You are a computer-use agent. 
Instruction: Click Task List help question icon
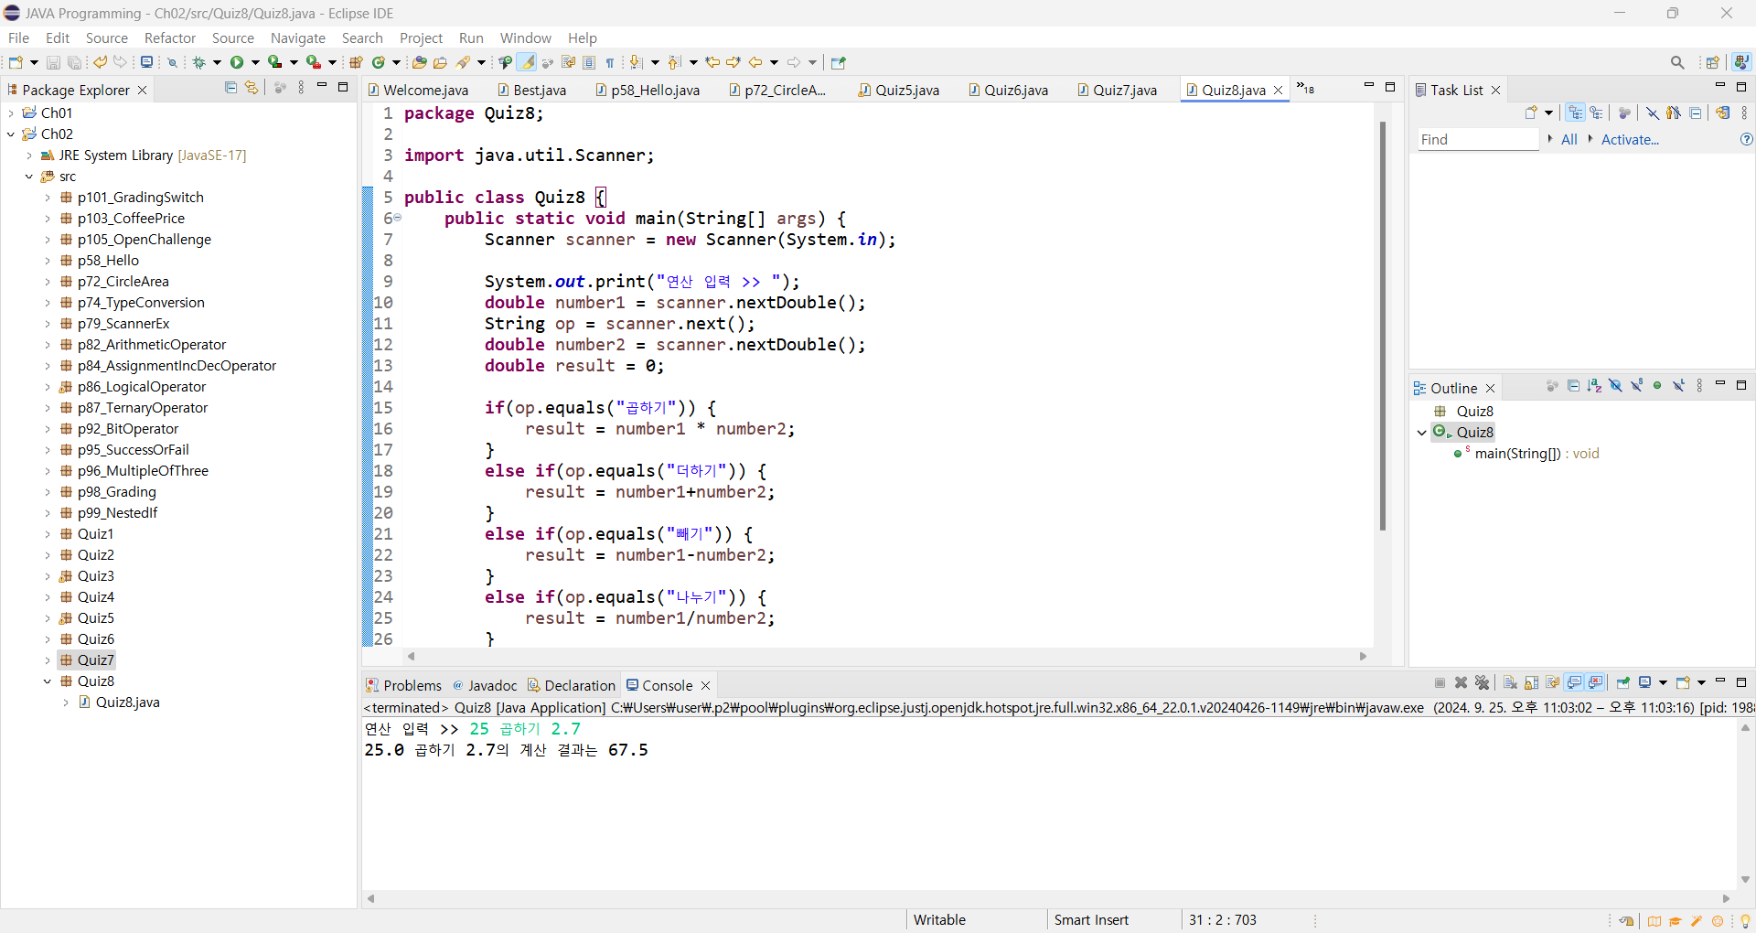tap(1746, 139)
